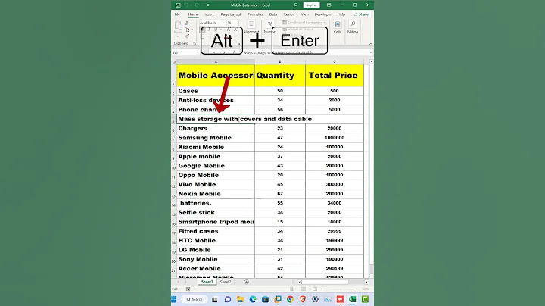This screenshot has width=545, height=306.
Task: Switch to Page Break Preview
Action: [x=315, y=289]
